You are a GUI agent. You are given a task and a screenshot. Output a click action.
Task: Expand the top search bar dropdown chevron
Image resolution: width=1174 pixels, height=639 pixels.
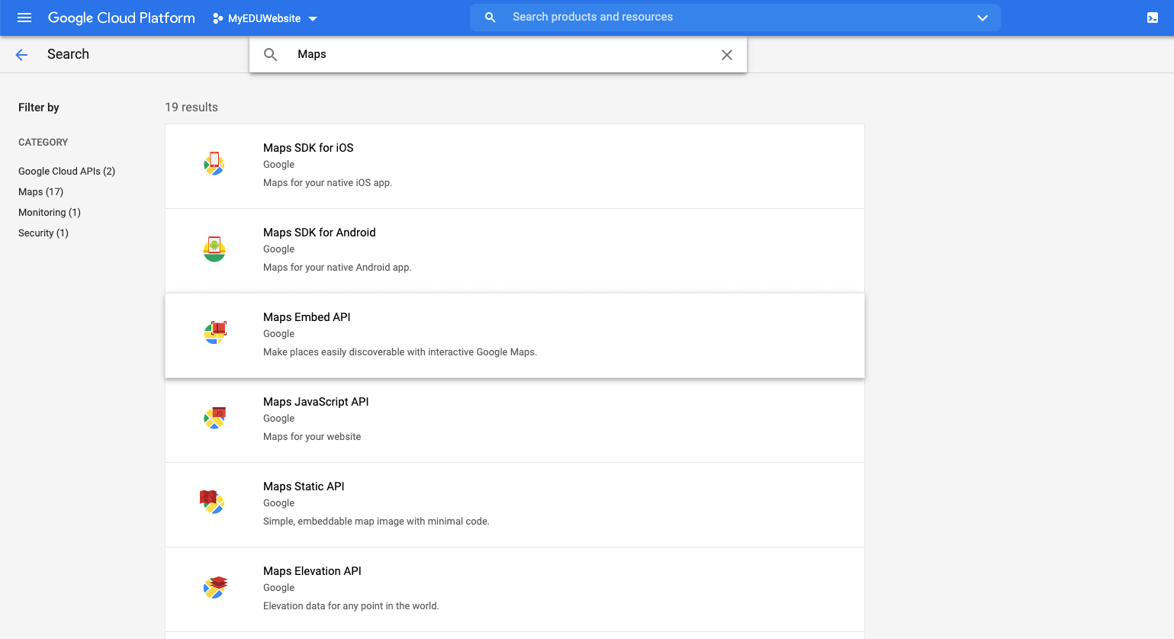(983, 18)
